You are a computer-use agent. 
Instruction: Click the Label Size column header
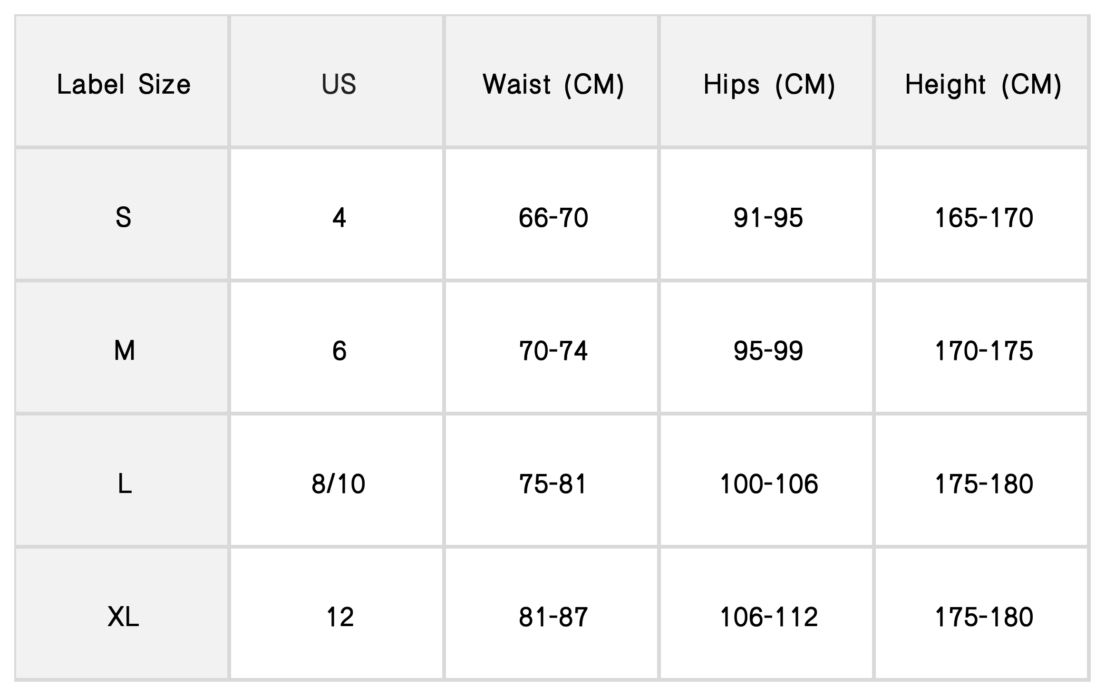(x=124, y=85)
